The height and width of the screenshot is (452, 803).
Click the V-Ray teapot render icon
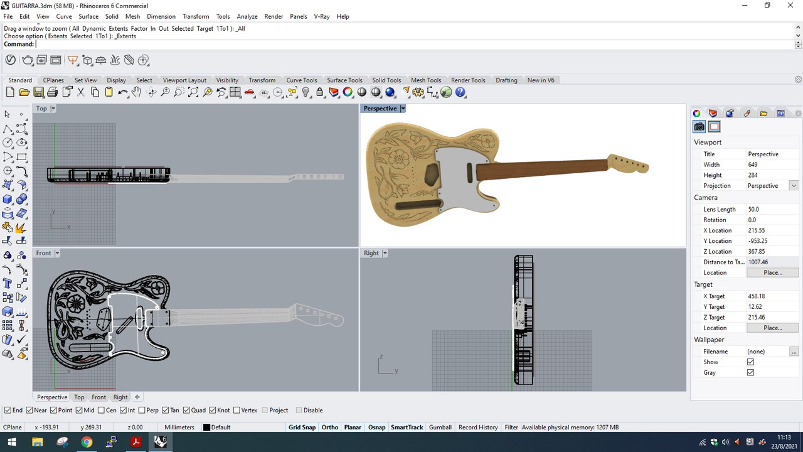pos(27,60)
